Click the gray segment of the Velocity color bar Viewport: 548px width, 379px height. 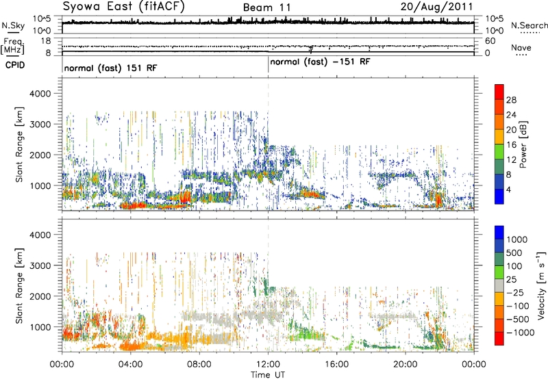point(499,285)
